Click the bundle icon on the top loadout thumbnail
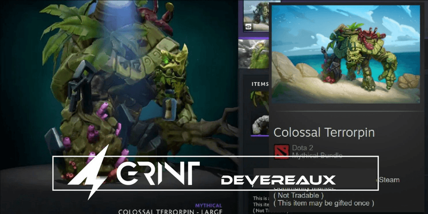The width and height of the screenshot is (428, 214). pyautogui.click(x=249, y=27)
